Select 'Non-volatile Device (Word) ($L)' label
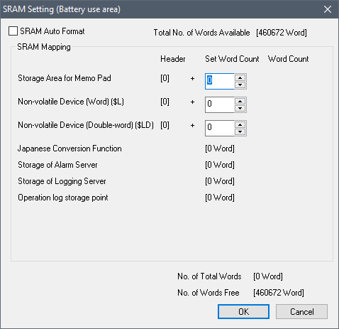The width and height of the screenshot is (339, 329). coord(71,102)
